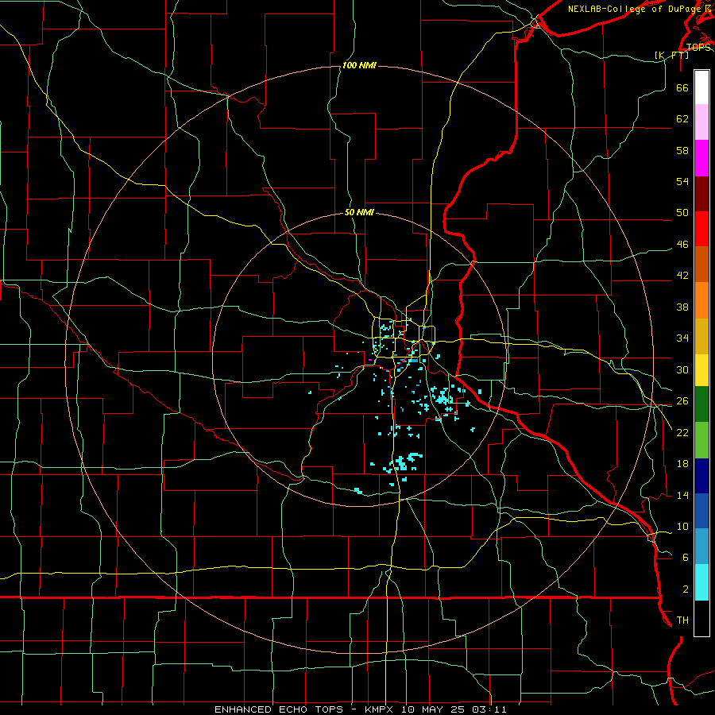Screen dimensions: 715x715
Task: Click the 14 legend value
Action: 682,495
